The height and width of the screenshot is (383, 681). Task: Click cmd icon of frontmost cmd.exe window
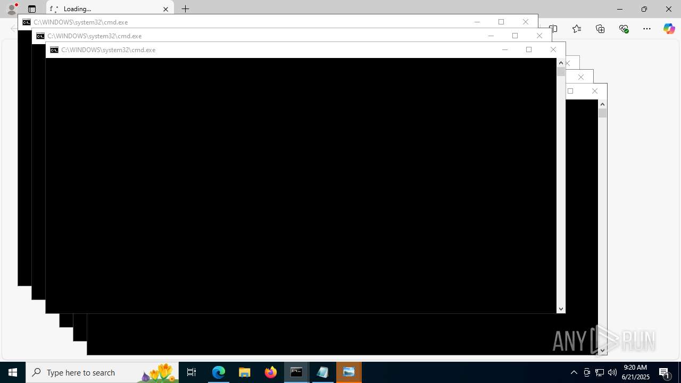54,50
